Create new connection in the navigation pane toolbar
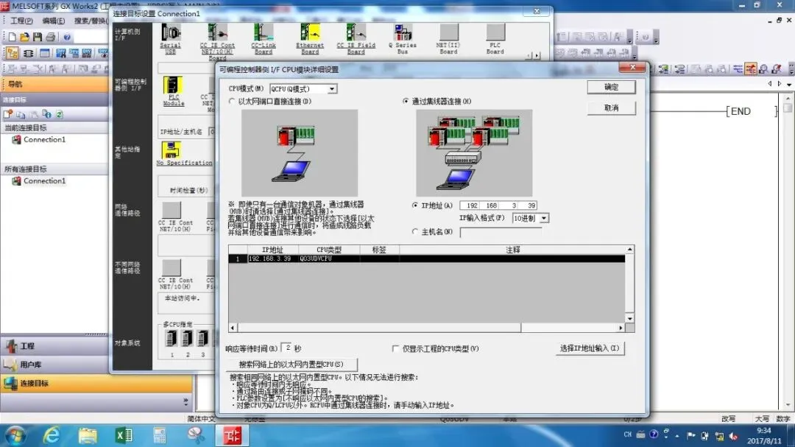 (8, 114)
